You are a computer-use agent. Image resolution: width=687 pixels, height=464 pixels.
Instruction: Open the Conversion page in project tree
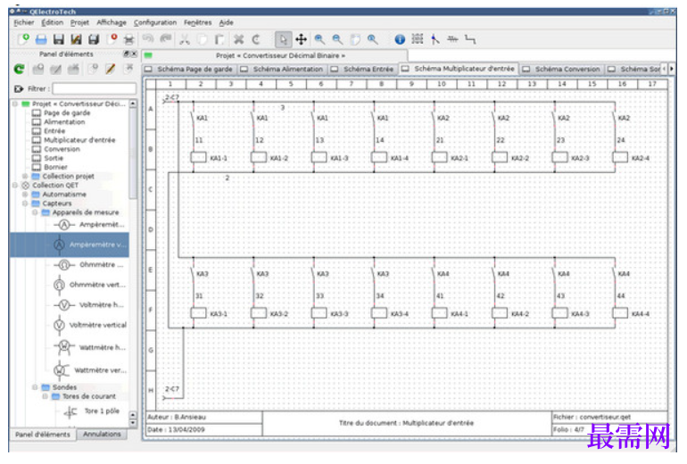click(62, 149)
